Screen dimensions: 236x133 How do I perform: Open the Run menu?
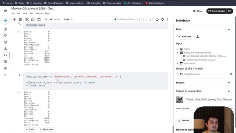coord(31,13)
